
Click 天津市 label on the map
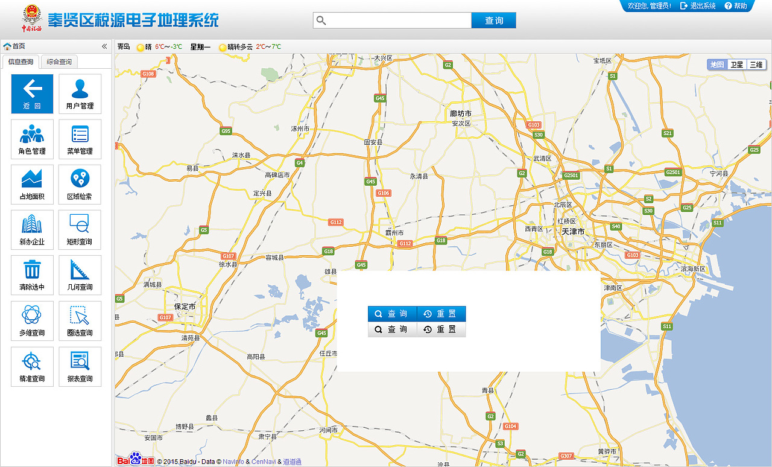(x=573, y=232)
